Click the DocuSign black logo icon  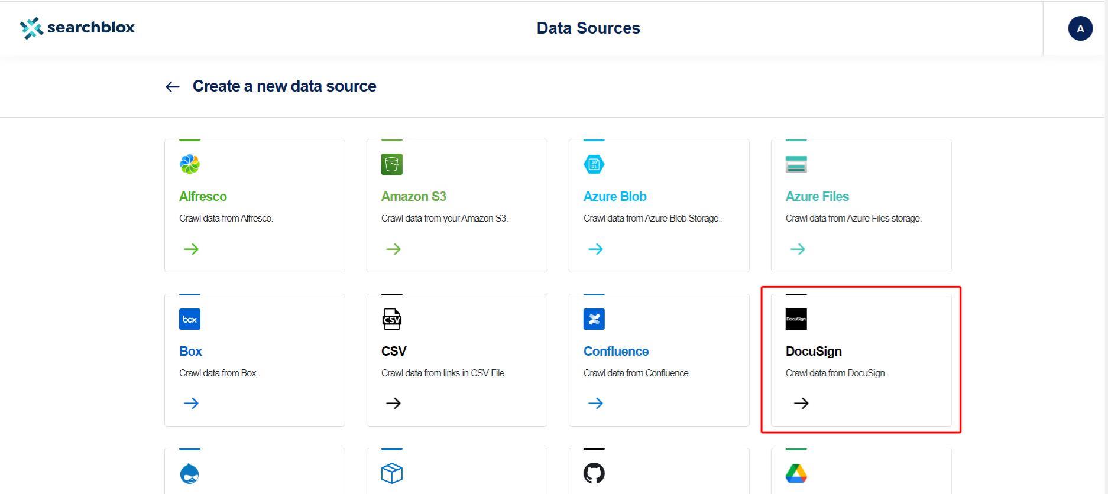(x=796, y=319)
